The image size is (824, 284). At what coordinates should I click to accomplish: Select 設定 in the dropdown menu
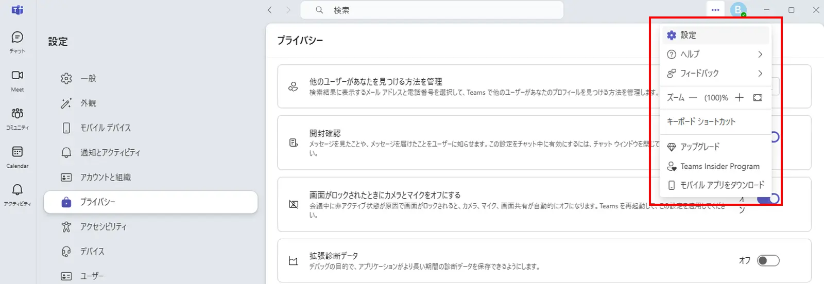pyautogui.click(x=715, y=35)
